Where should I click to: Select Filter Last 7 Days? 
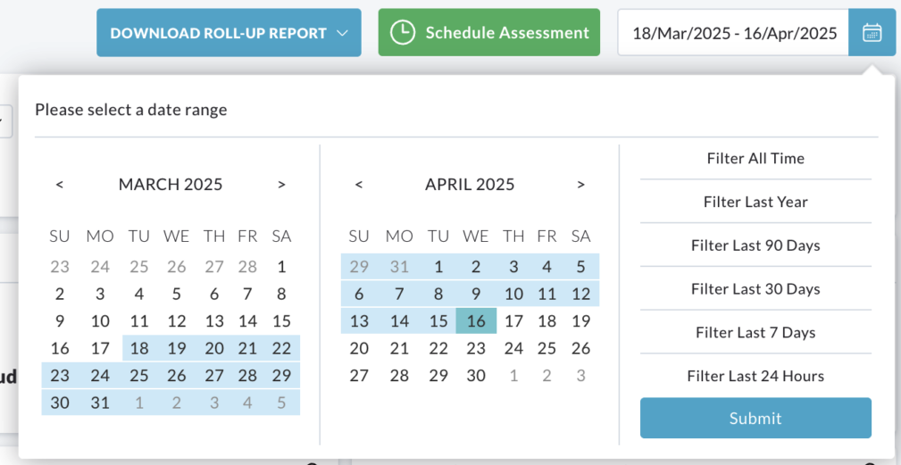(755, 332)
